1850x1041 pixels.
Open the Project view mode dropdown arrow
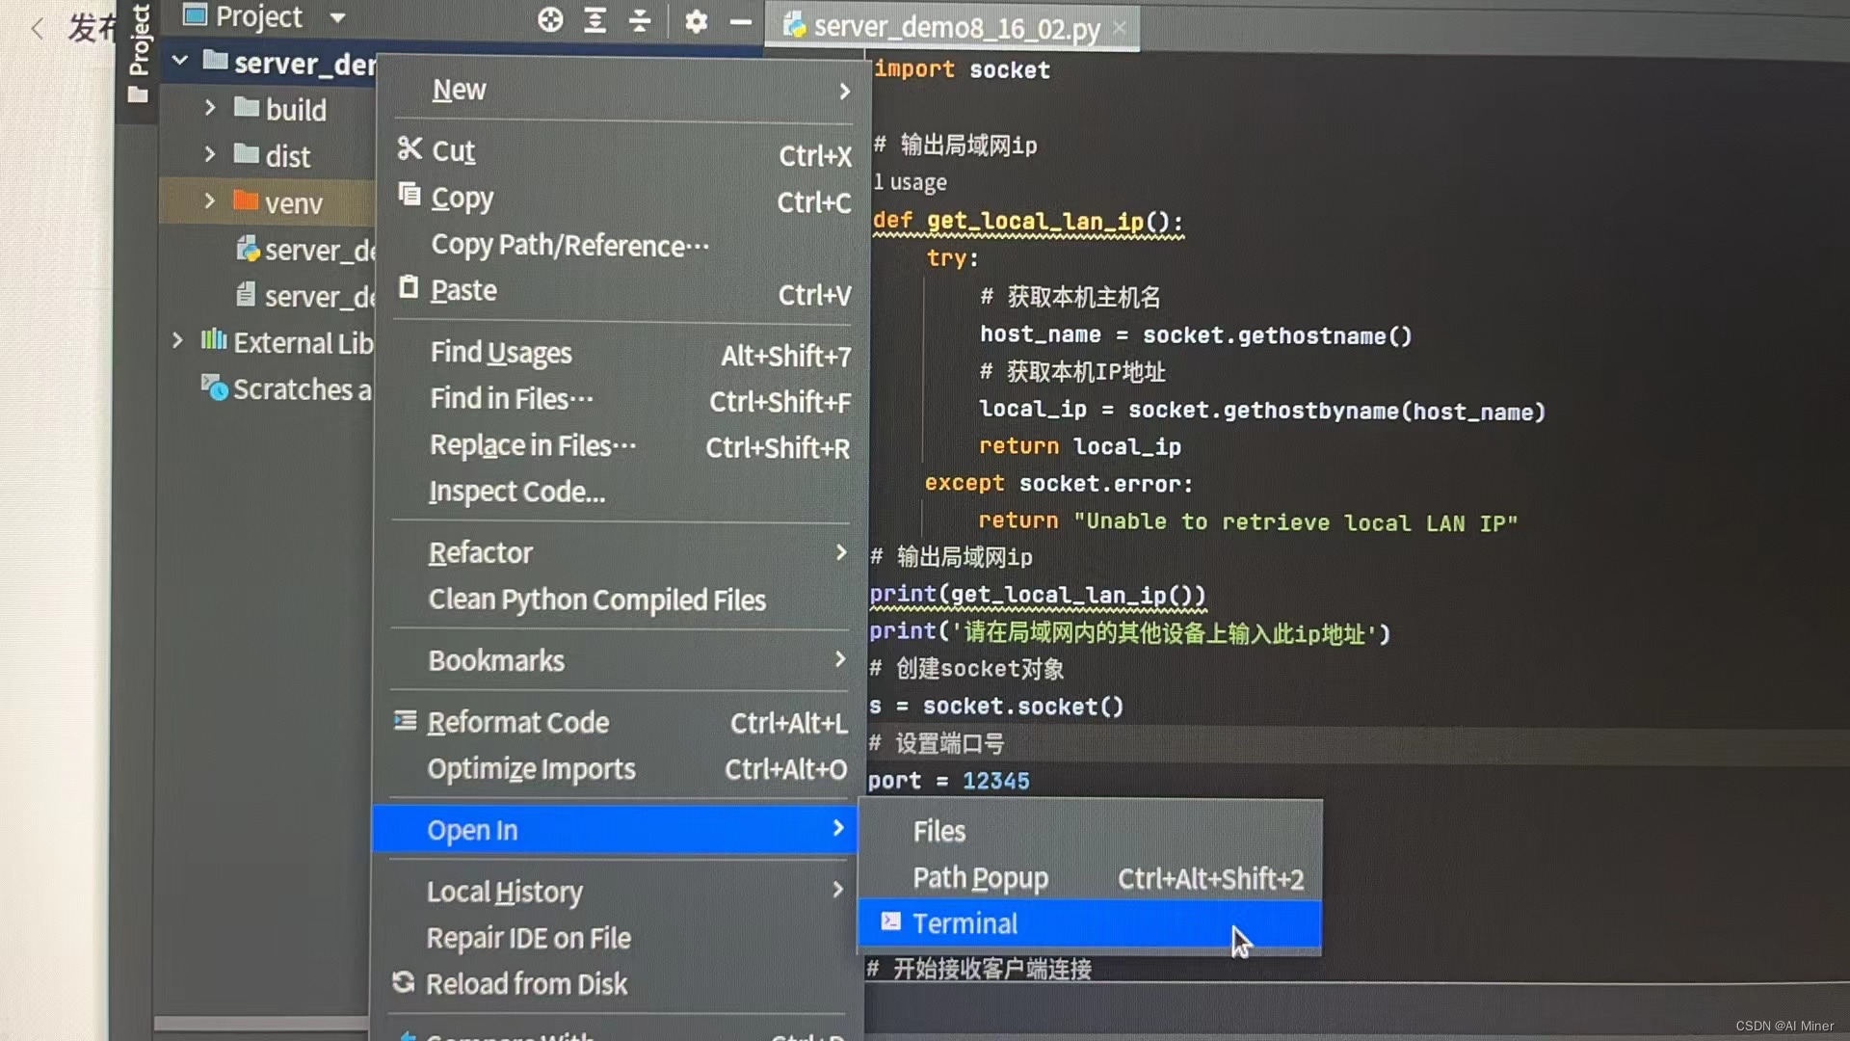point(336,17)
